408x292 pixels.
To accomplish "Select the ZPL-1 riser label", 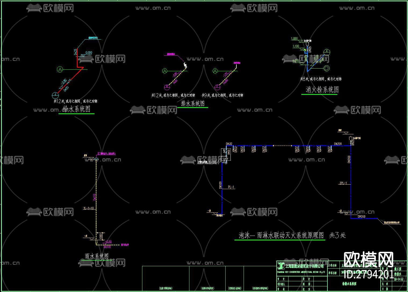I will coord(343,183).
